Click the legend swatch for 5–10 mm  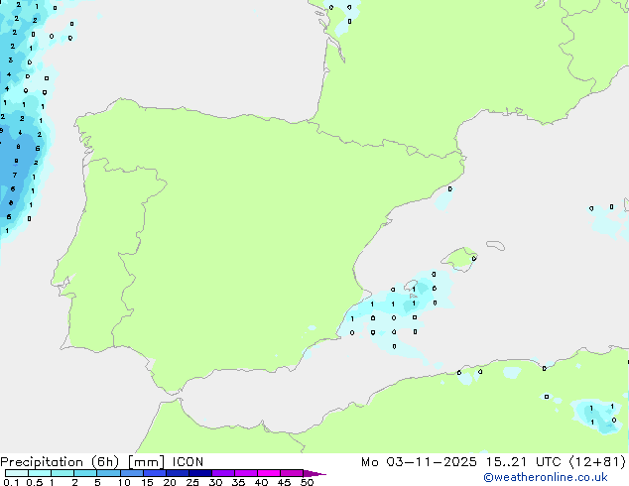108,473
